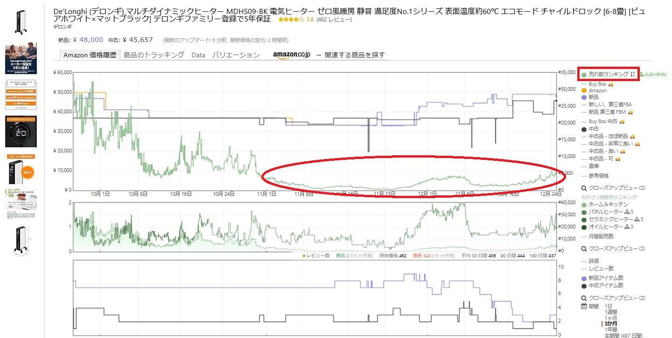Select the thumbnail with the orange 約60℃ badge

[x=21, y=169]
